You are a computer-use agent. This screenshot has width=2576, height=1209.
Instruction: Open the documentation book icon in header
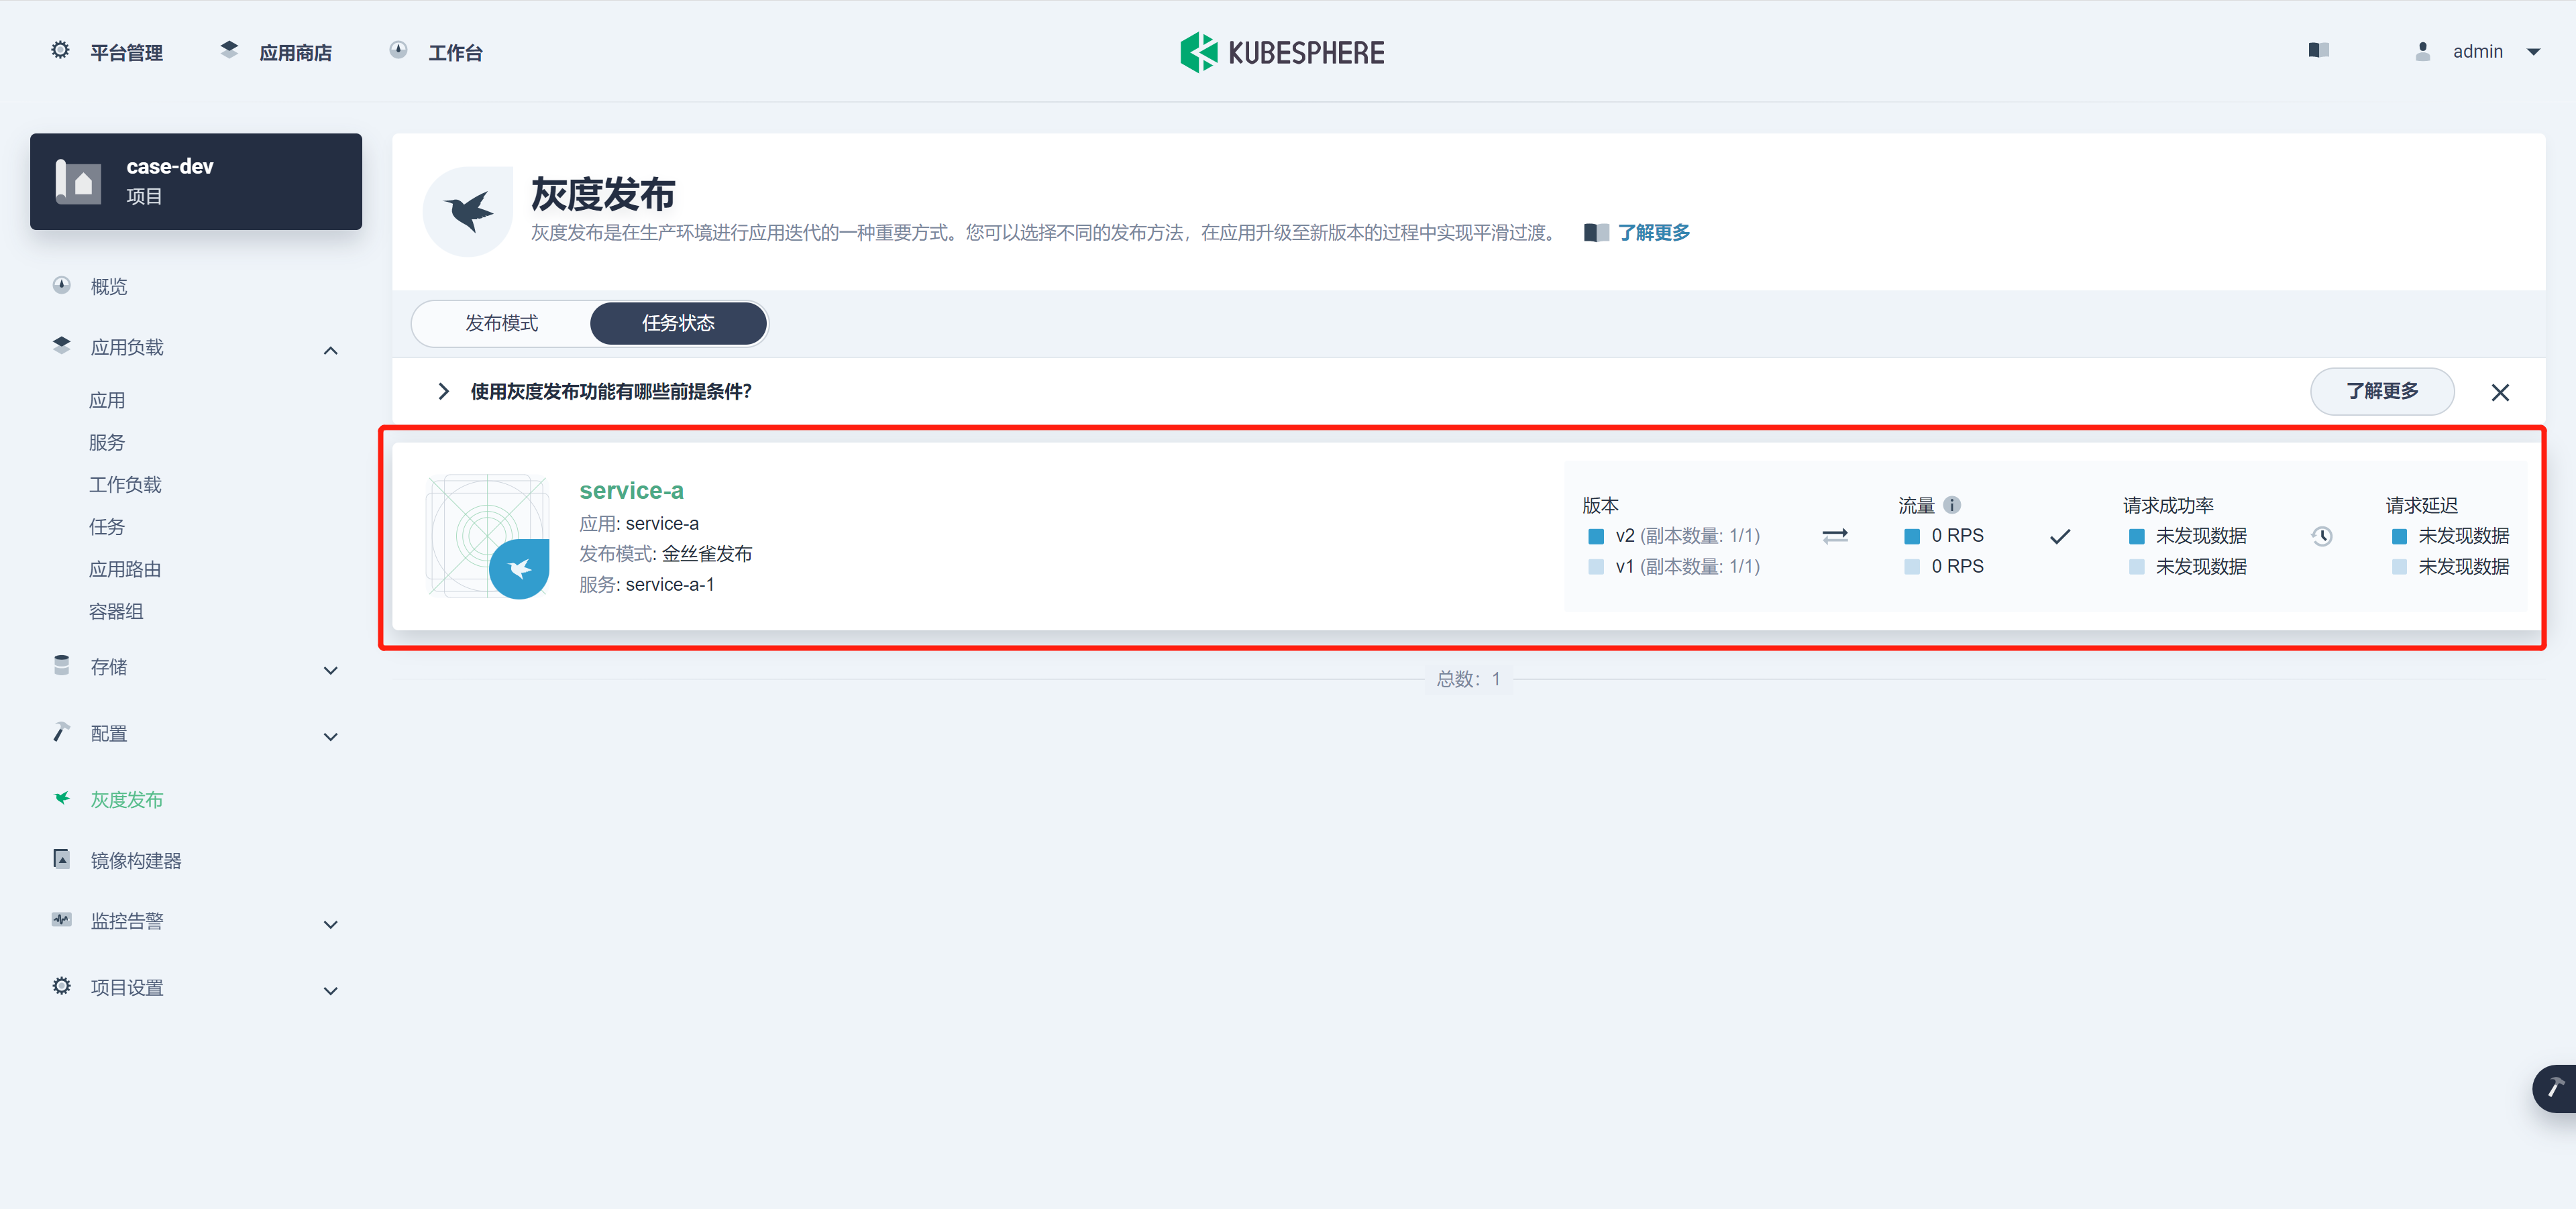pyautogui.click(x=2319, y=50)
